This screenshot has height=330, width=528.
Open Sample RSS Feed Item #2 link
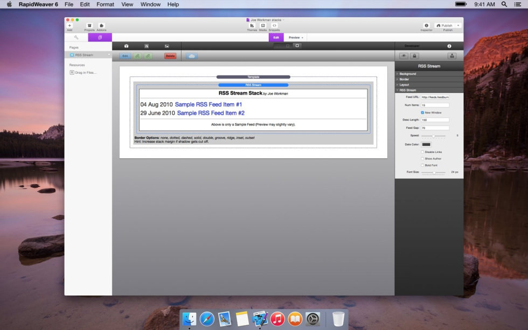(x=211, y=113)
